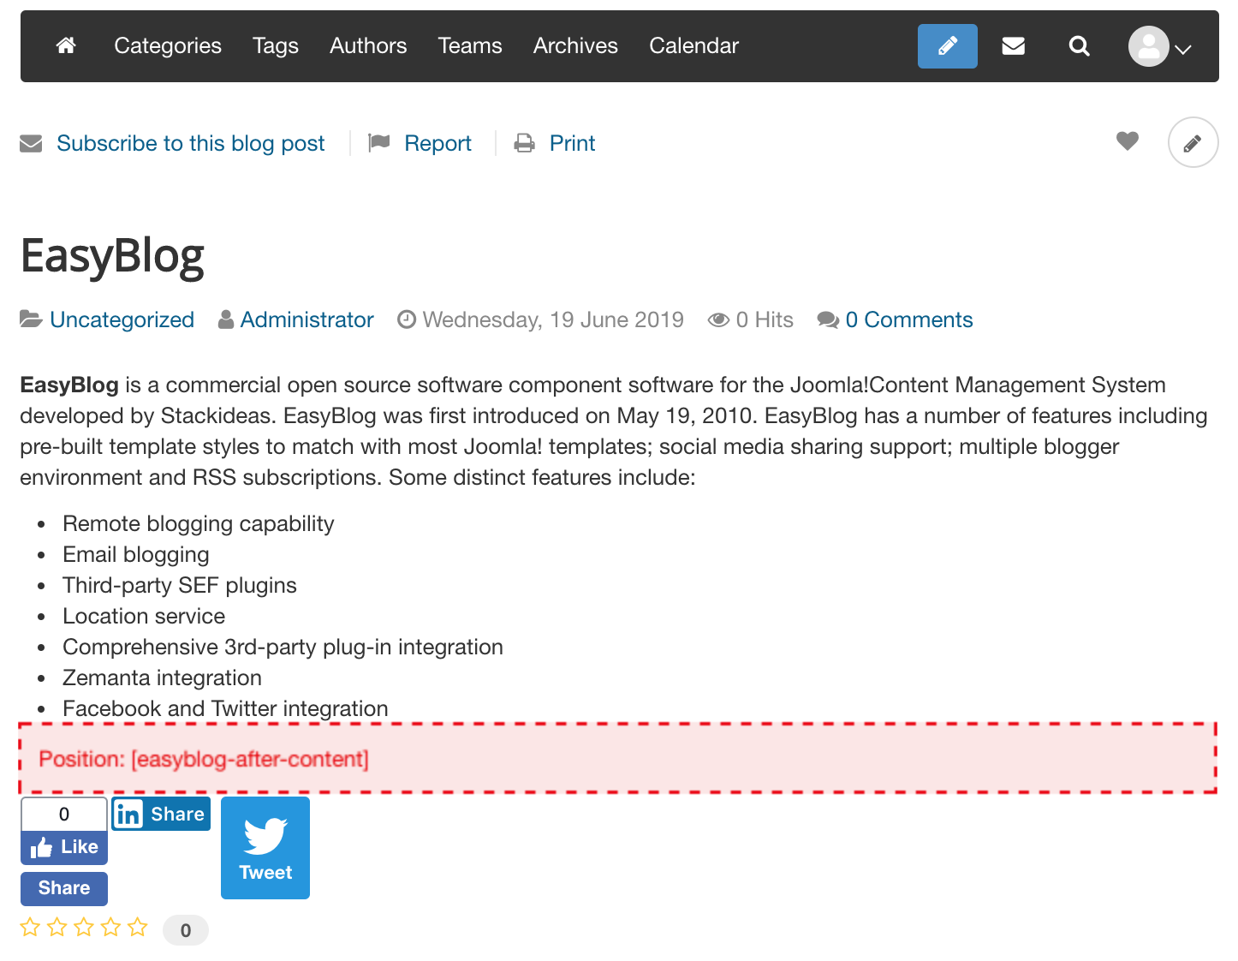Image resolution: width=1238 pixels, height=961 pixels.
Task: Favourite the post with heart icon
Action: click(x=1128, y=140)
